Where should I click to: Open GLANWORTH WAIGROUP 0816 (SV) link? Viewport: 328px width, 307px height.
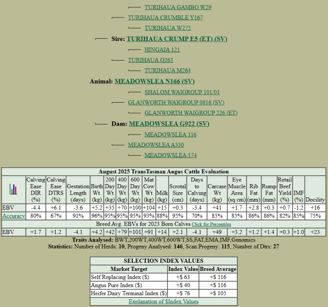pyautogui.click(x=176, y=103)
